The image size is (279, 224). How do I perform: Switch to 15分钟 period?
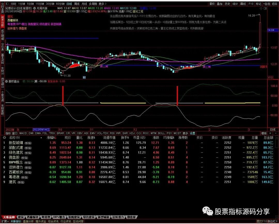[x=40, y=4]
